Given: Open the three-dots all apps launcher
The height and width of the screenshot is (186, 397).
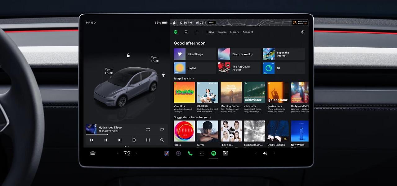Looking at the screenshot, I should (202, 153).
